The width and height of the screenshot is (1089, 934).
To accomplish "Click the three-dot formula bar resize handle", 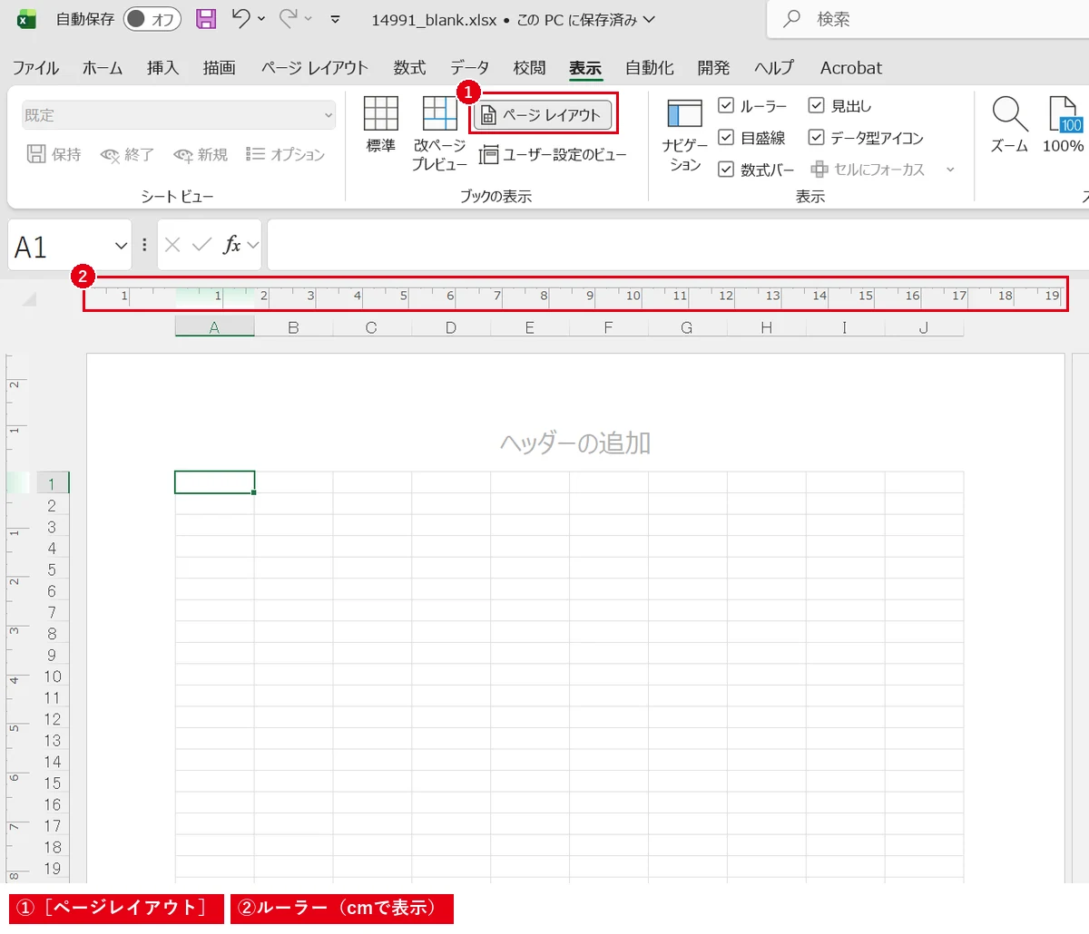I will click(x=144, y=246).
